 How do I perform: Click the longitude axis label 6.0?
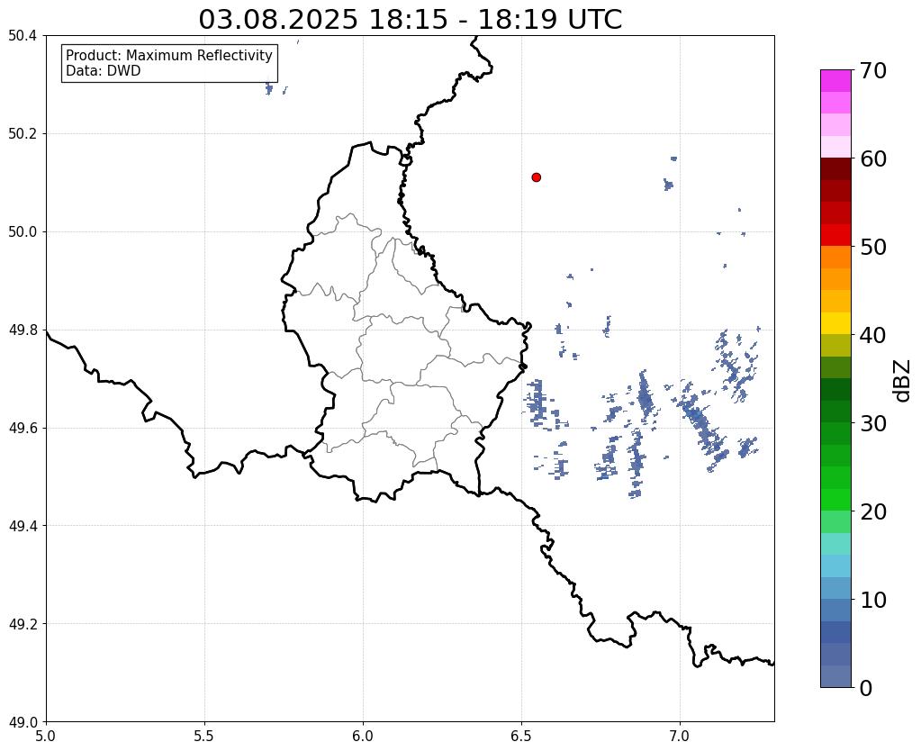point(363,737)
